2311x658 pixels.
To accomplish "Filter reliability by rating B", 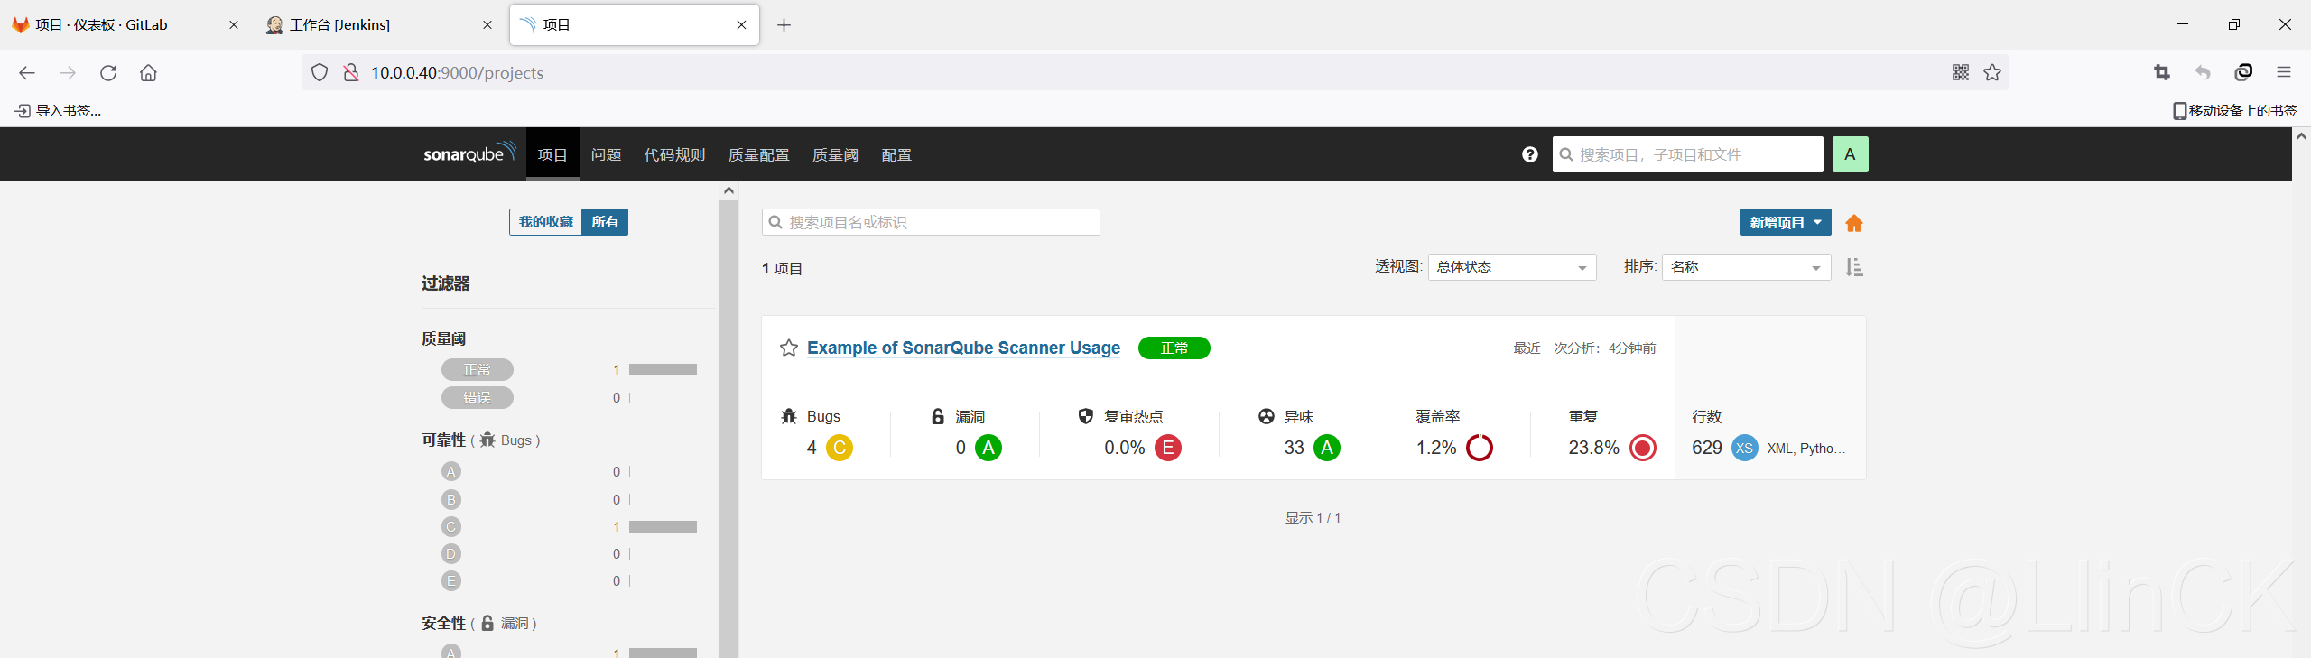I will 451,499.
